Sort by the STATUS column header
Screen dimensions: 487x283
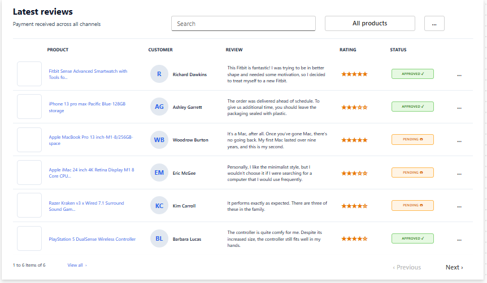click(398, 50)
